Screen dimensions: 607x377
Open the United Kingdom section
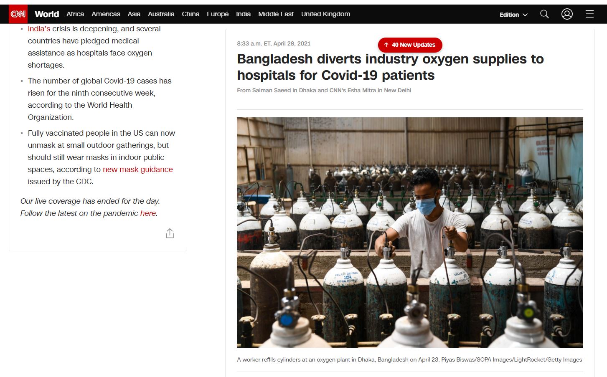click(325, 14)
